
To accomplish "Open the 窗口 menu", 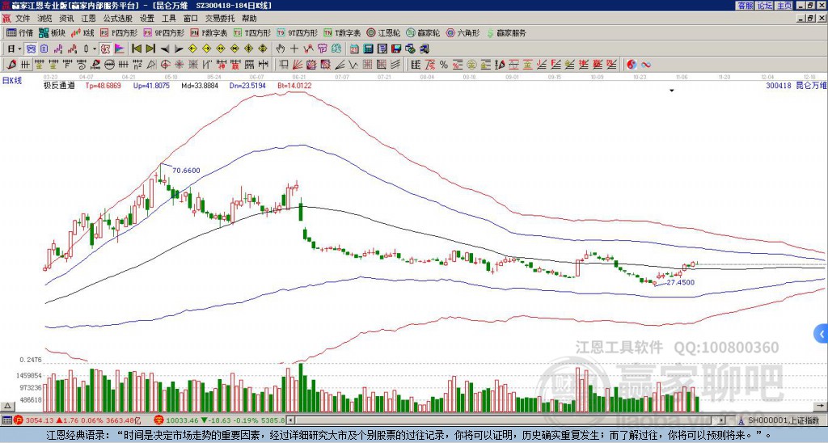I will 191,19.
